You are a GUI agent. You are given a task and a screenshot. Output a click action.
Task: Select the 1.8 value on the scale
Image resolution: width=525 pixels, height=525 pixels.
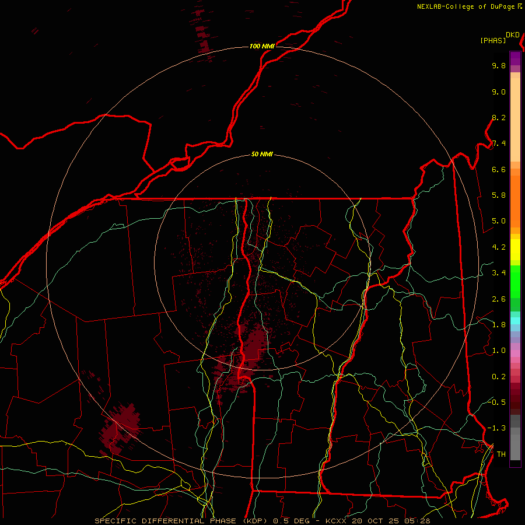pos(499,325)
